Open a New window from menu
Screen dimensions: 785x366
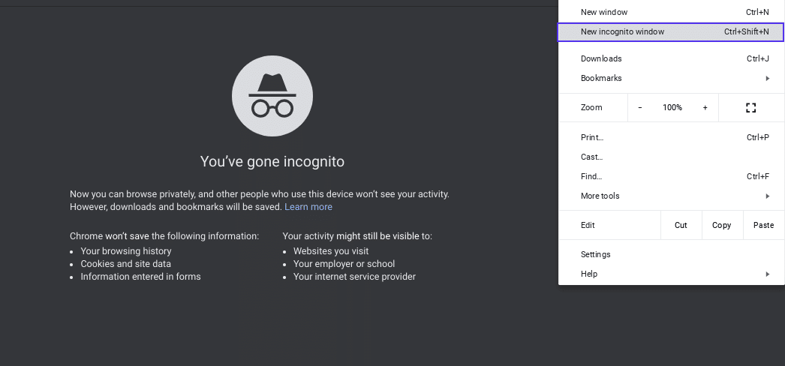pyautogui.click(x=604, y=12)
